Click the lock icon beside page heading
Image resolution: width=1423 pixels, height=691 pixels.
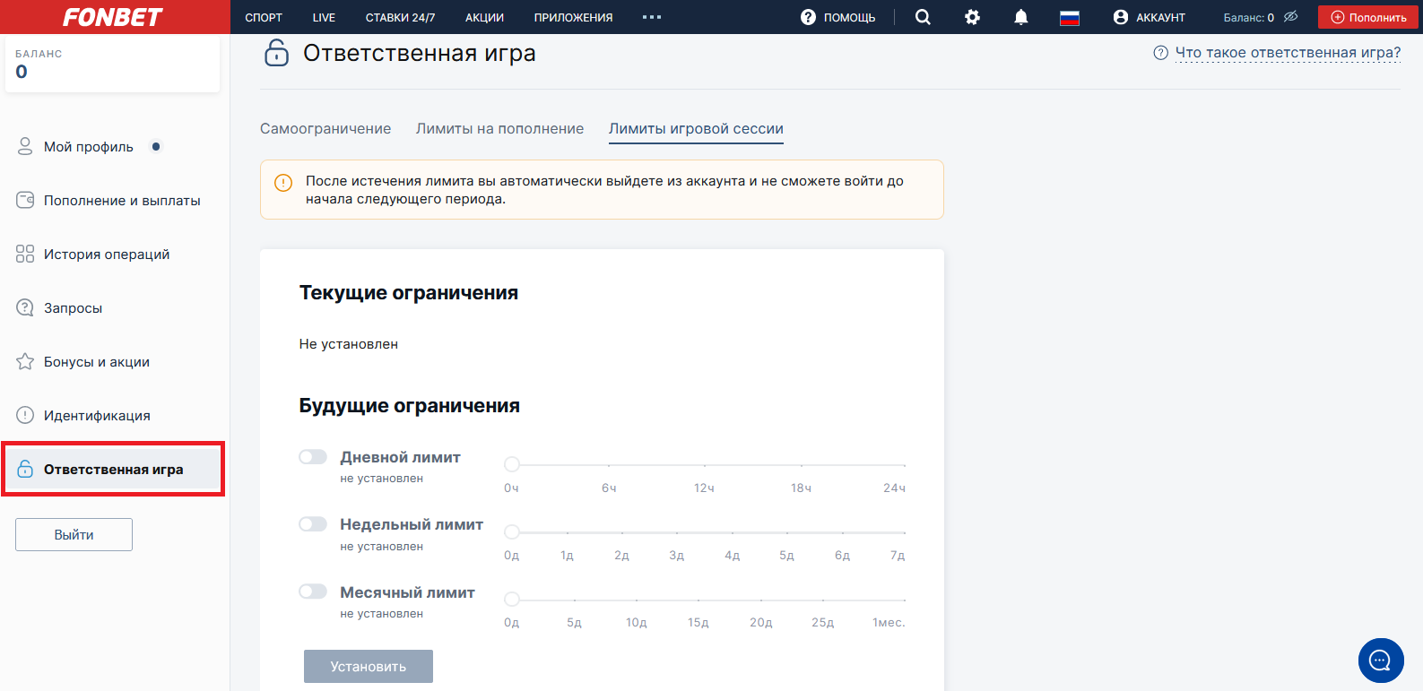276,53
